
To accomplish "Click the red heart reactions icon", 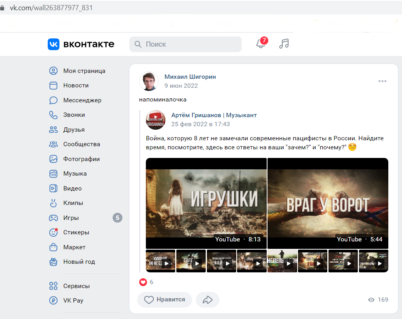I will [x=143, y=282].
